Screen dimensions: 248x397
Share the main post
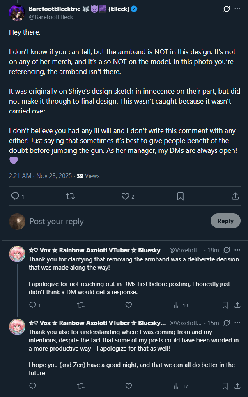coord(235,196)
